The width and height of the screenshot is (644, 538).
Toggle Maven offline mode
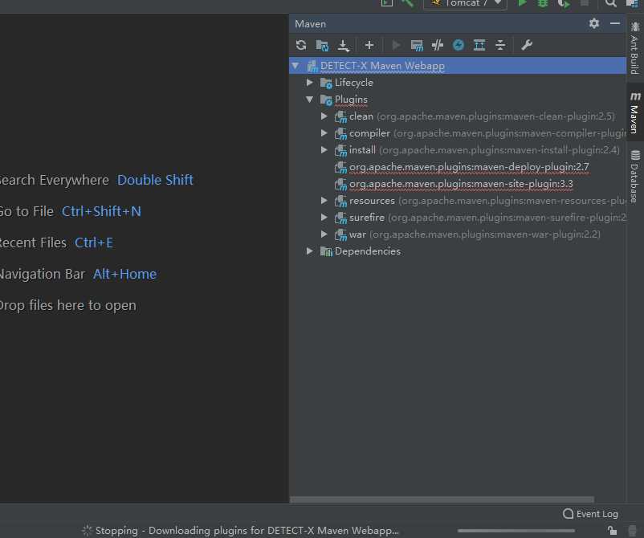pyautogui.click(x=438, y=45)
